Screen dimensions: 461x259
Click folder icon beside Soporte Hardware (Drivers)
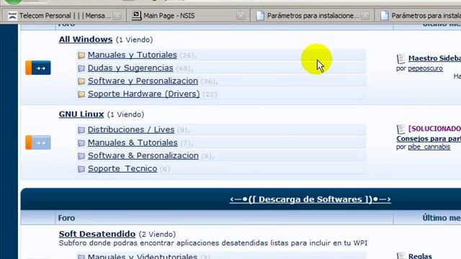click(81, 94)
